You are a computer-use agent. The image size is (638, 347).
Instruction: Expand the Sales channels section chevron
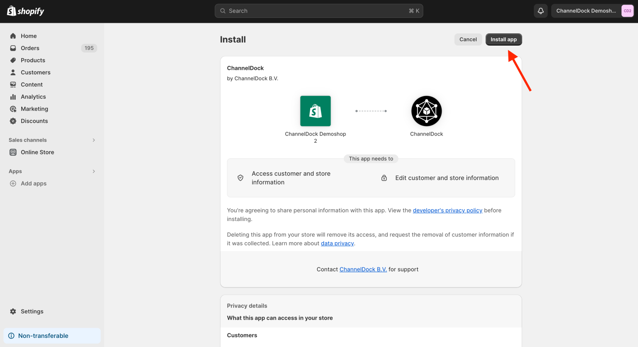click(94, 140)
